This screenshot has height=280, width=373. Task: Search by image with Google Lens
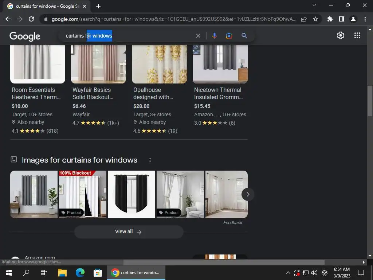pos(229,36)
